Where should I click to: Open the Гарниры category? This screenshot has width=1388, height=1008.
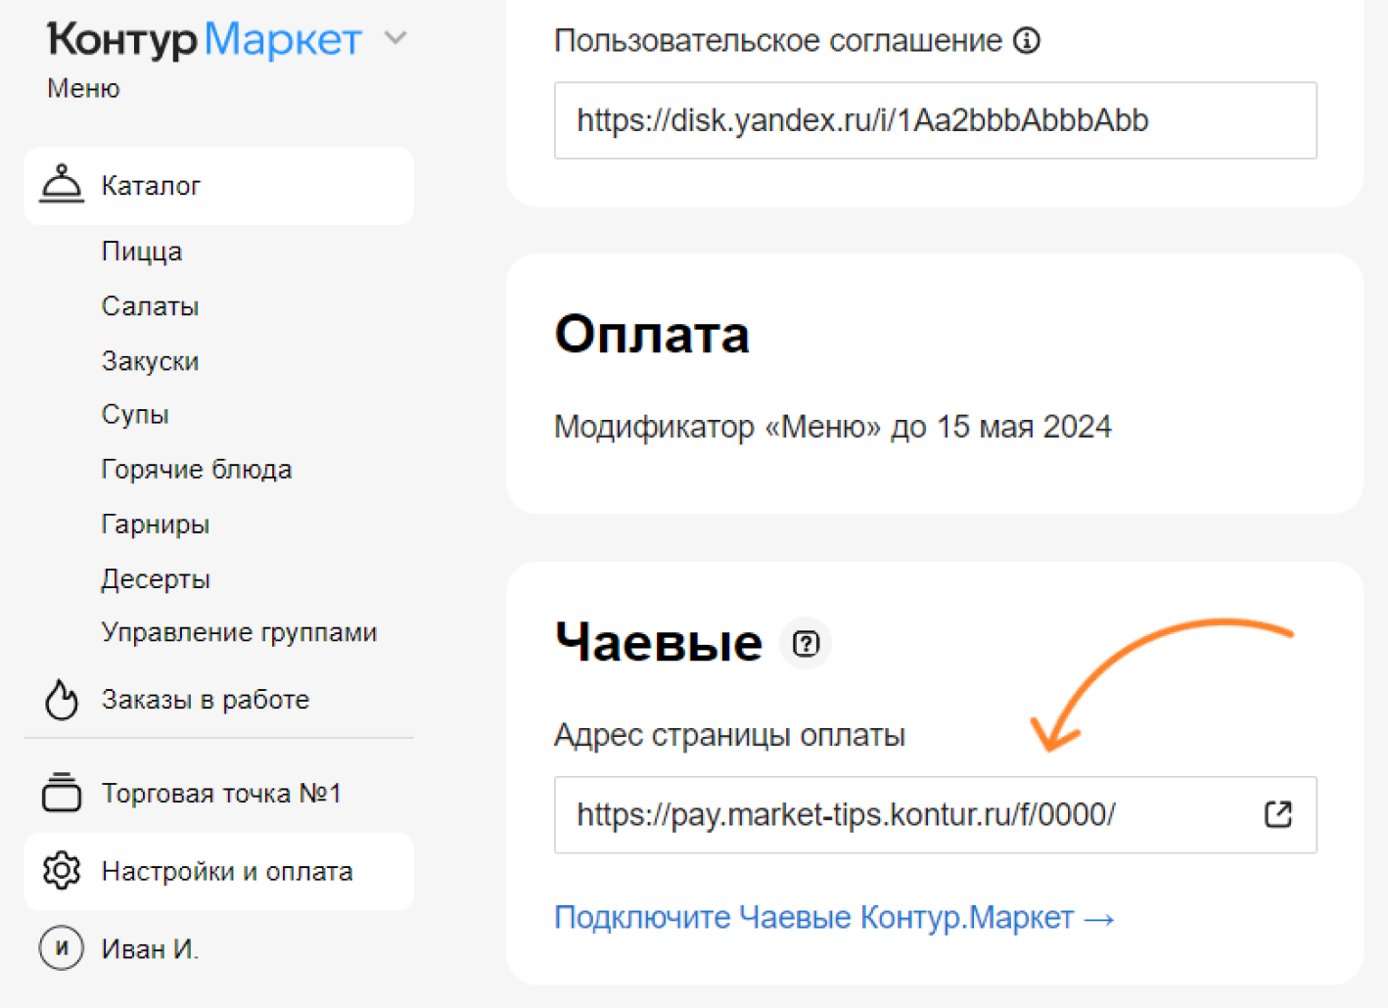coord(155,525)
